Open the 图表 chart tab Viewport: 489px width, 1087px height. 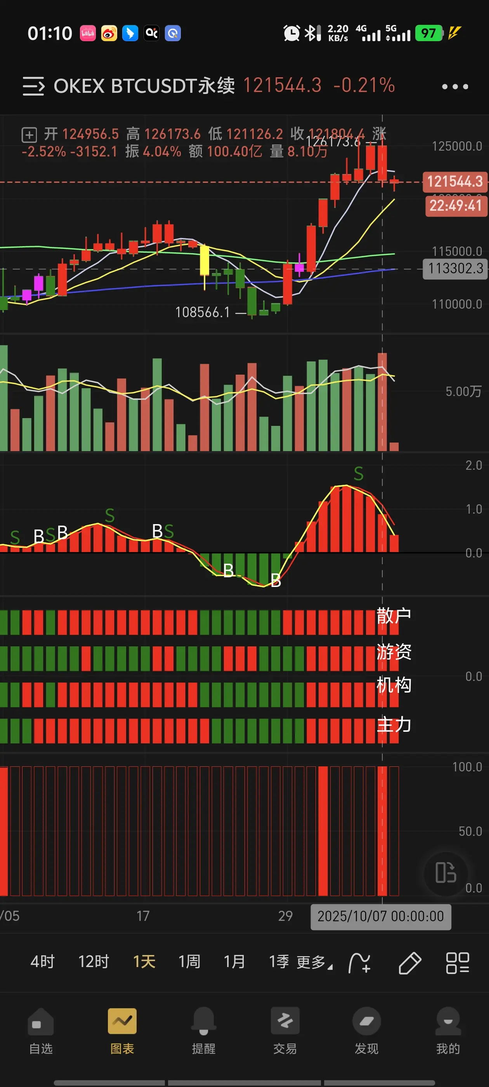(x=122, y=1031)
